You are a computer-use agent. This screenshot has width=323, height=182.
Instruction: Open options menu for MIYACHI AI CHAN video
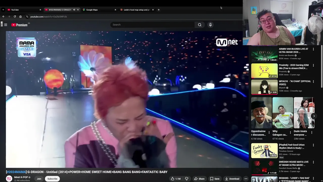[x=313, y=81]
